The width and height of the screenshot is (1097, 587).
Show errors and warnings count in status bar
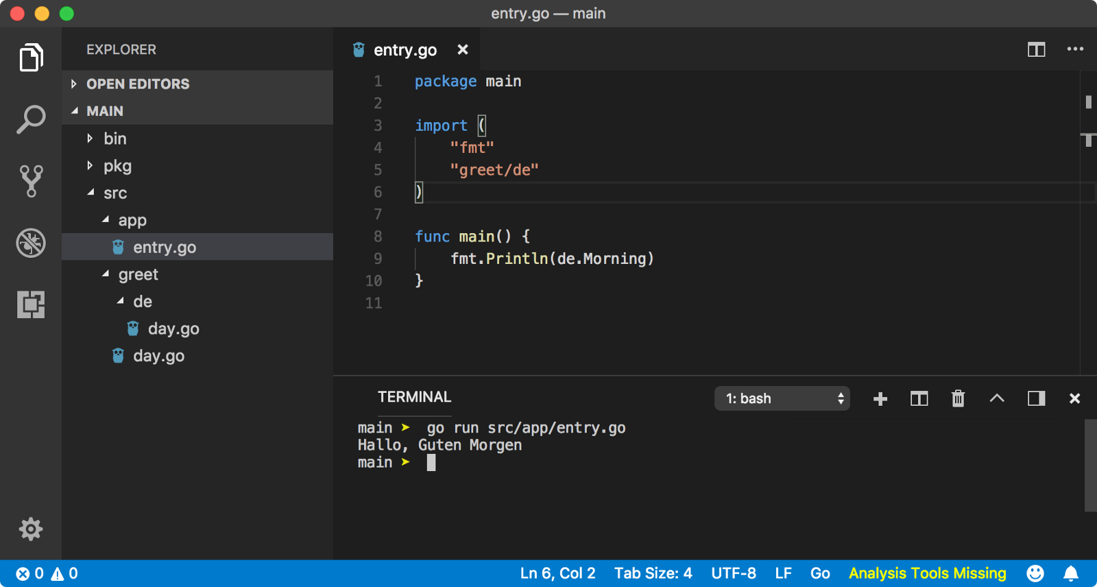(x=47, y=573)
